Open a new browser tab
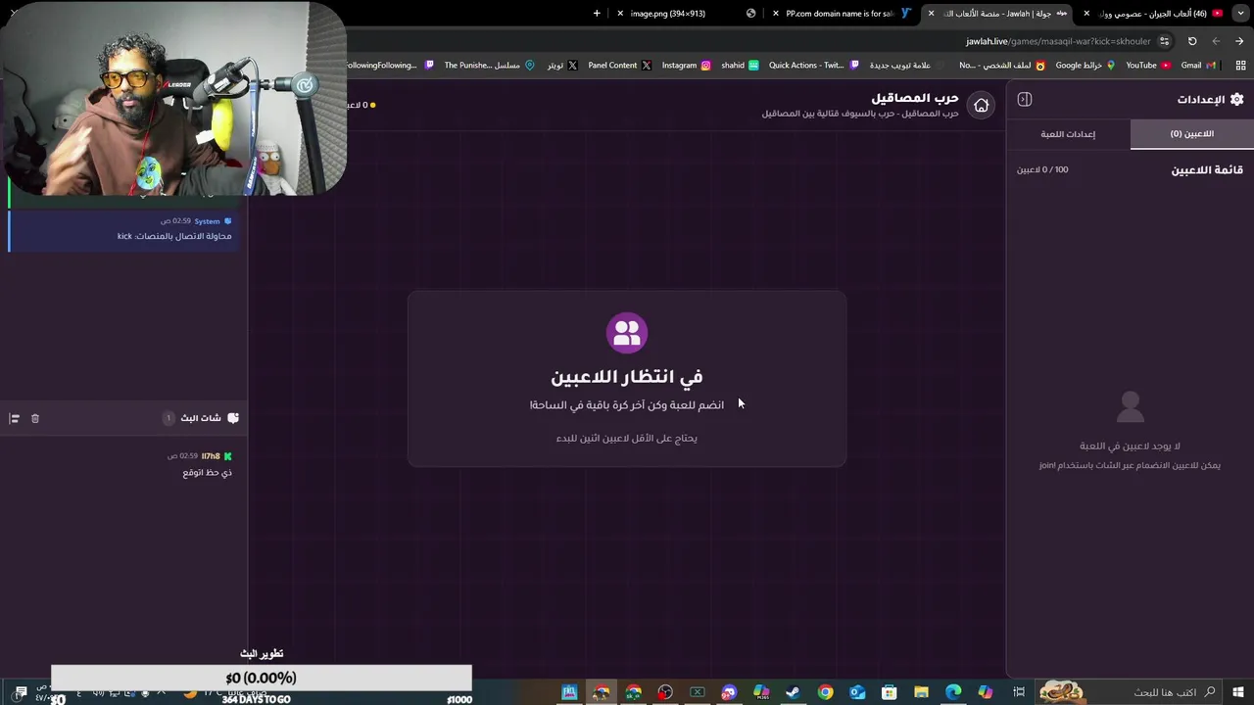1254x705 pixels. (x=597, y=14)
